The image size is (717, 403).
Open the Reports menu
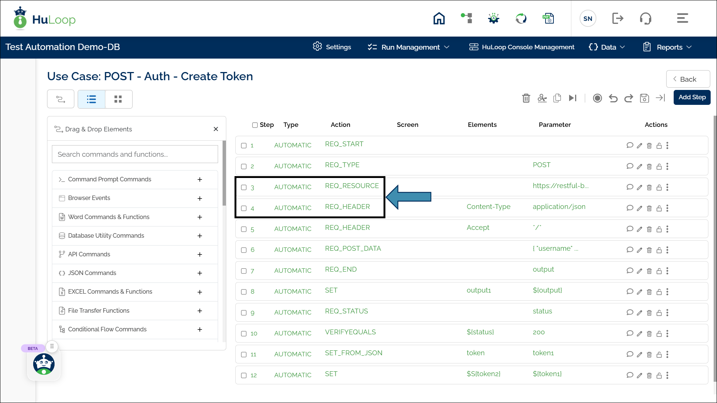tap(668, 47)
